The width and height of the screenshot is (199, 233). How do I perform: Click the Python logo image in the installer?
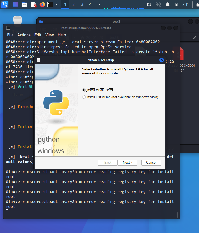56,103
